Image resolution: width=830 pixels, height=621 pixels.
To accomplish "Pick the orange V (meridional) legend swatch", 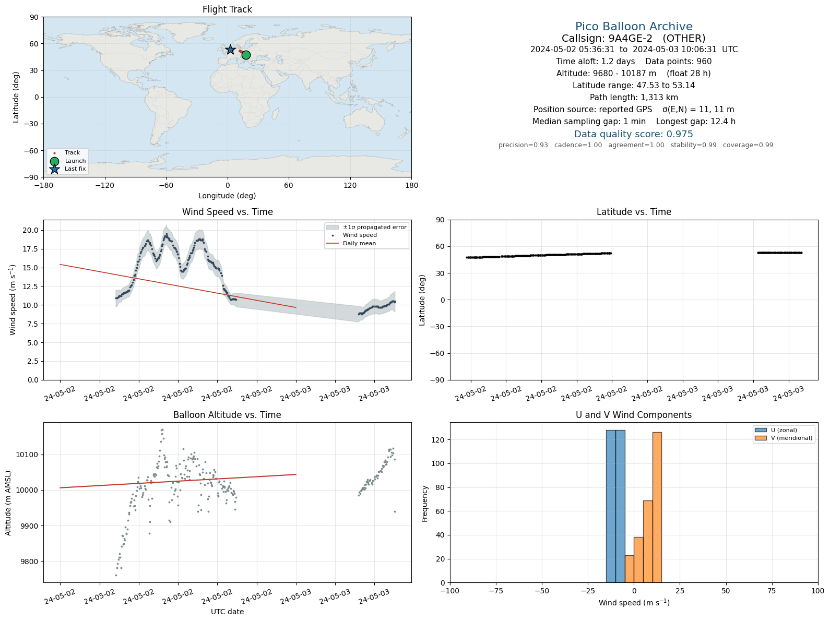I will pos(761,438).
